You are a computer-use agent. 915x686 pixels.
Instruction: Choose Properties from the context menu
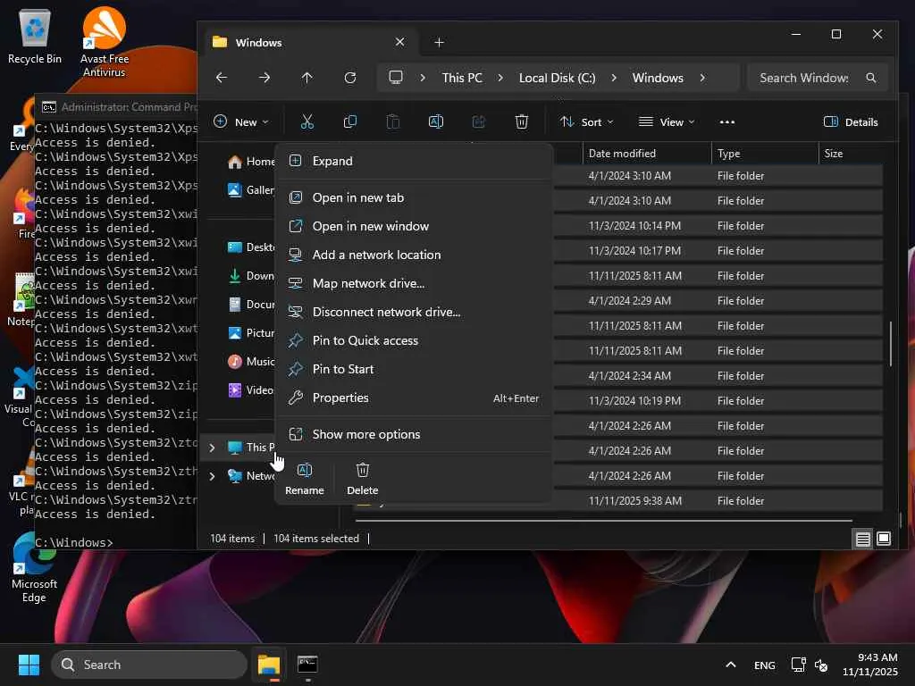(340, 397)
